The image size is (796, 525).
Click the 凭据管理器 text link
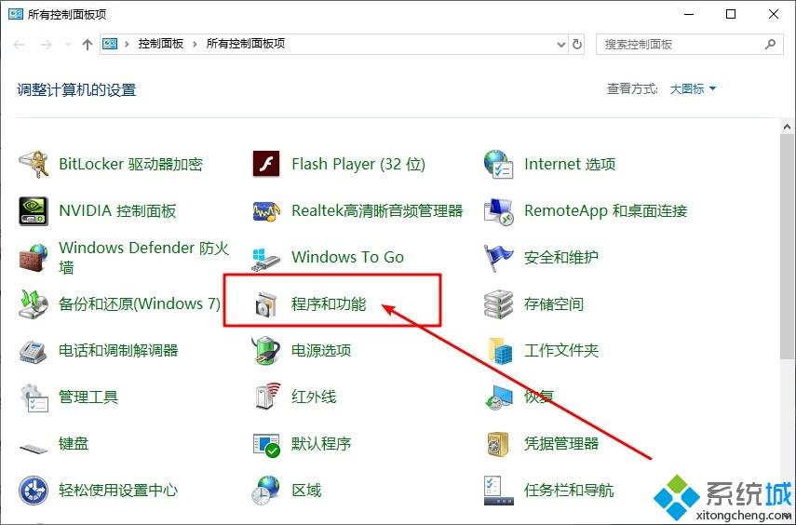coord(561,444)
